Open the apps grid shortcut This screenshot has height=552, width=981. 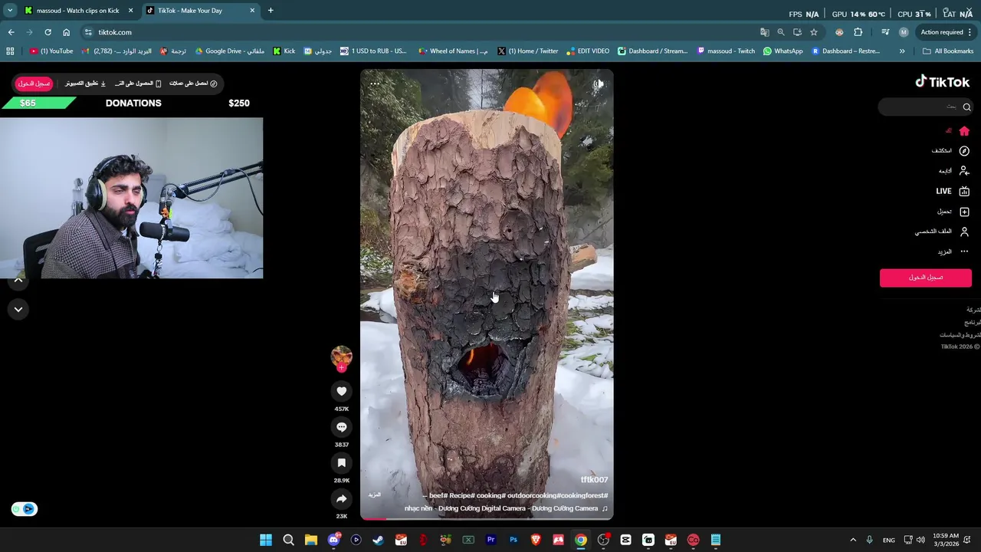pyautogui.click(x=10, y=51)
